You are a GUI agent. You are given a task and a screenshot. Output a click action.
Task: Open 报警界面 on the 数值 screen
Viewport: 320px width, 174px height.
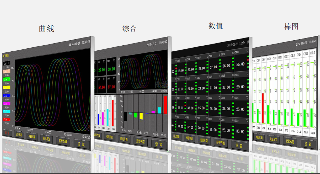click(220, 142)
